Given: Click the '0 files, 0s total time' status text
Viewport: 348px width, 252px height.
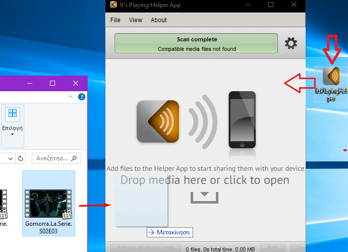Looking at the screenshot, I should (220, 249).
